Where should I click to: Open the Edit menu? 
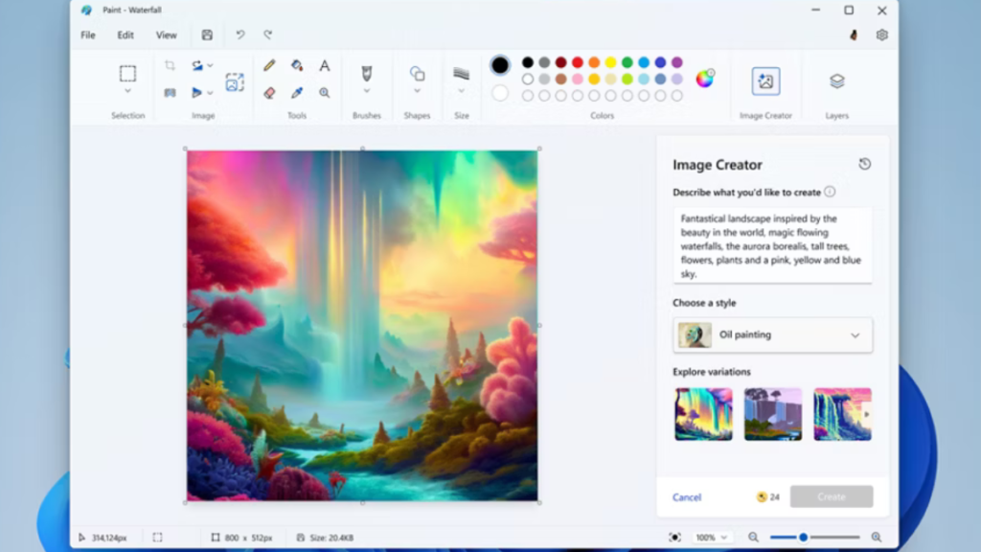(125, 35)
